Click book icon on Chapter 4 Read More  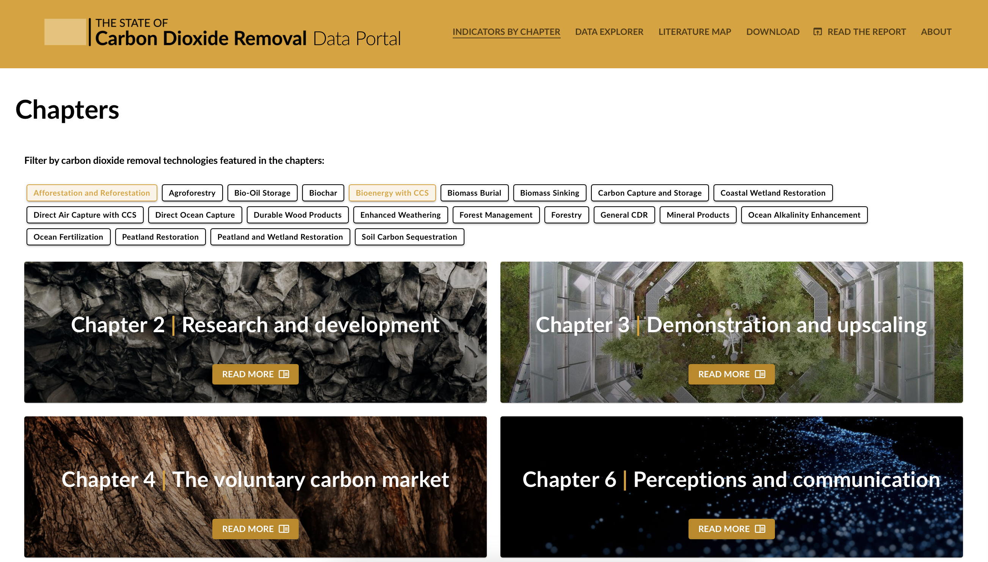[x=284, y=529]
